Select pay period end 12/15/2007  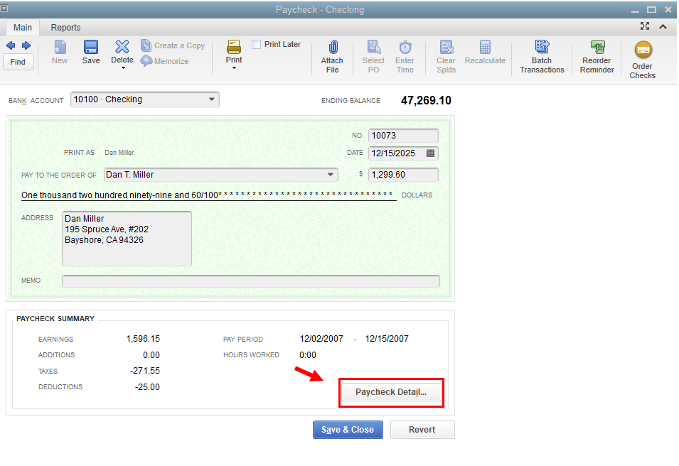tap(387, 339)
